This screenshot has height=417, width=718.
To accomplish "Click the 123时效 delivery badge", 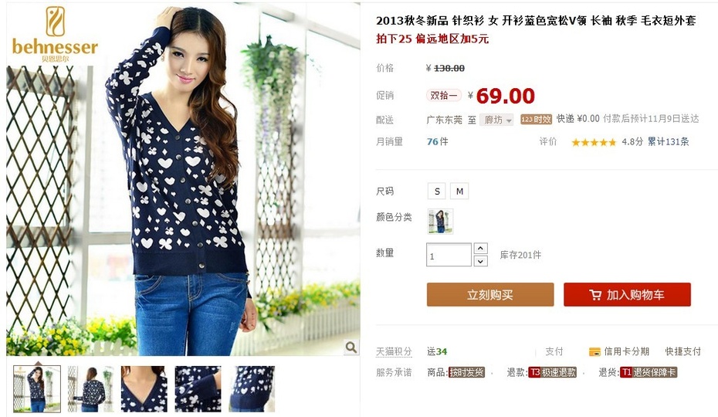I will tap(536, 119).
